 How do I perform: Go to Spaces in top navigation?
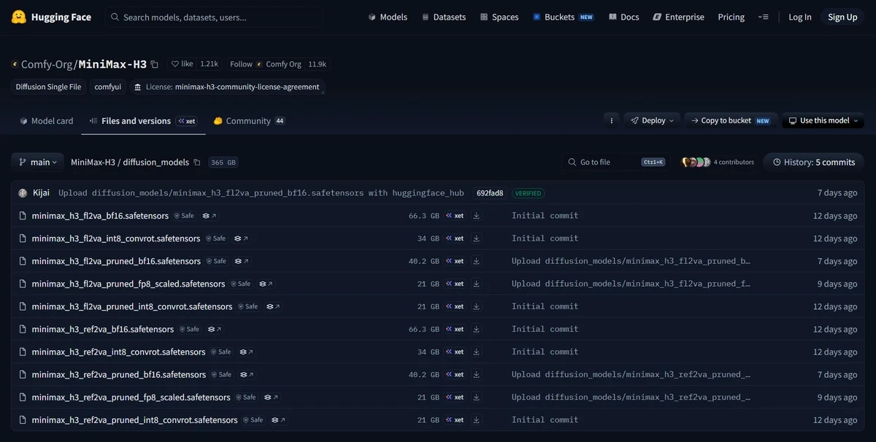tap(499, 17)
